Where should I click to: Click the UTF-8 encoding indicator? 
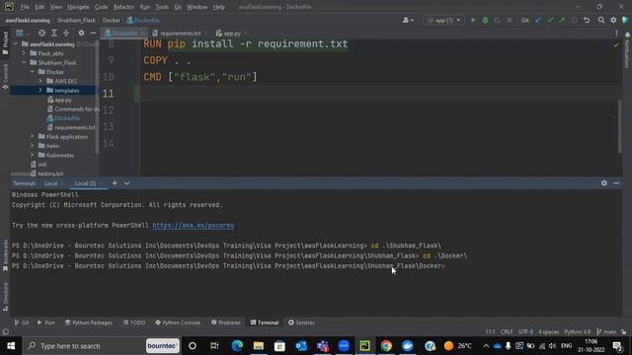525,331
